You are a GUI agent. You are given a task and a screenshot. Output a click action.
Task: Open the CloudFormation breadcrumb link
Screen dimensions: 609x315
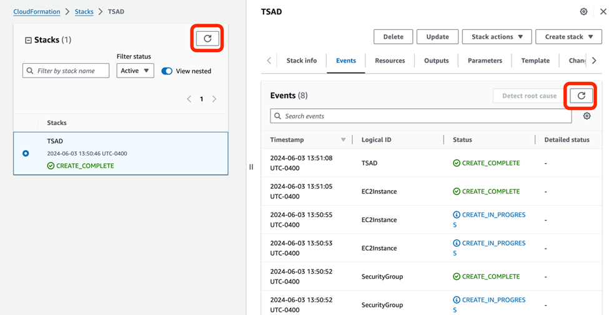pyautogui.click(x=37, y=12)
